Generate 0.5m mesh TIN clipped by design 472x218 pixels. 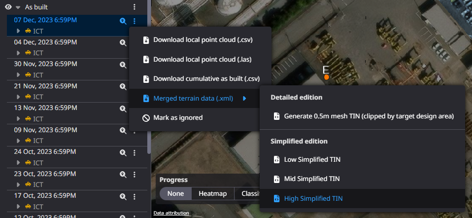point(363,116)
